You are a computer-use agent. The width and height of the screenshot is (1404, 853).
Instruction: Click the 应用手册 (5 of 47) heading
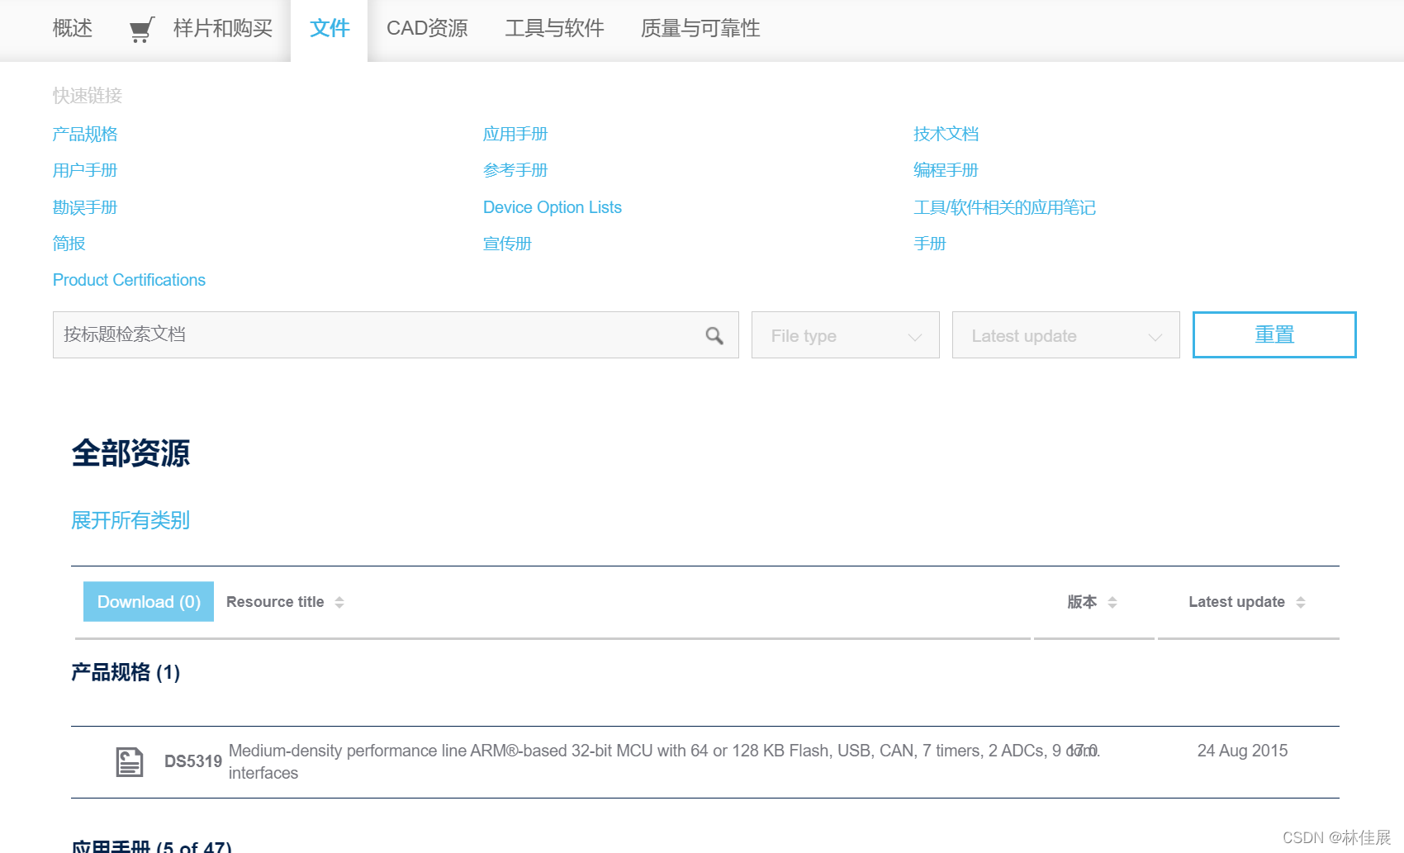[151, 846]
